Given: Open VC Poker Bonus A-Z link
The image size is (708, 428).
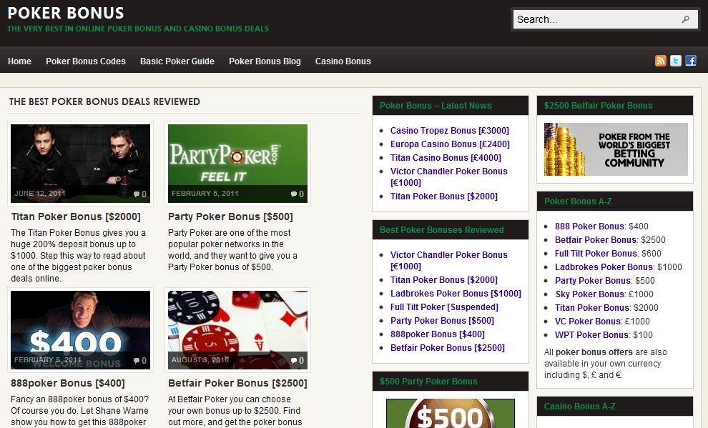Looking at the screenshot, I should point(588,321).
